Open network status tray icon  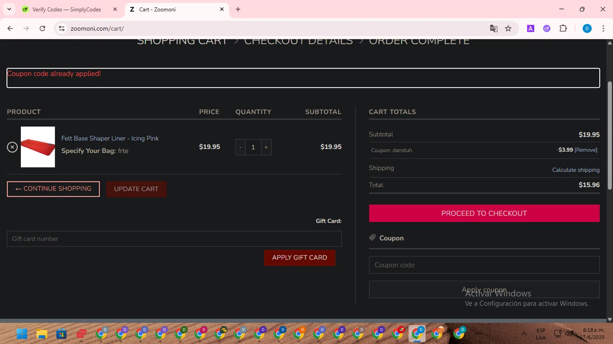pyautogui.click(x=557, y=334)
